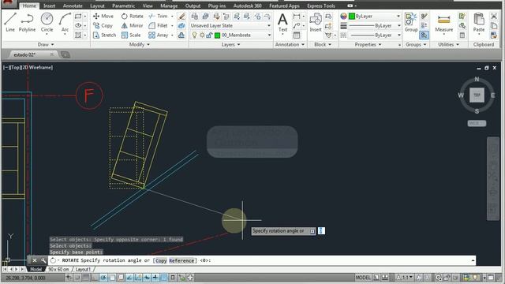Screen dimensions: 505x284
Task: Cancel command with the X button on command line
Action: pyautogui.click(x=35, y=260)
